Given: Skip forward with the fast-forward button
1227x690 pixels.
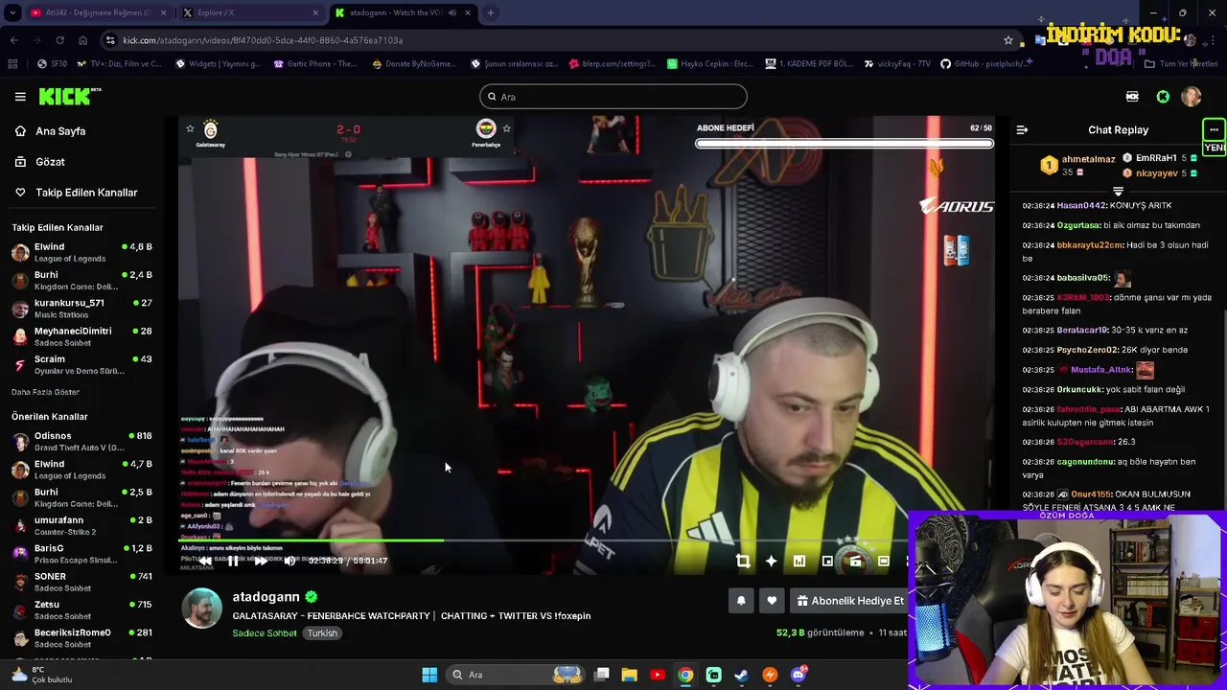Looking at the screenshot, I should click(x=261, y=562).
